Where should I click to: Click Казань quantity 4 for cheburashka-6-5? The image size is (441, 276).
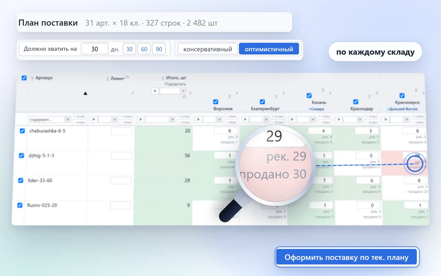(320, 131)
